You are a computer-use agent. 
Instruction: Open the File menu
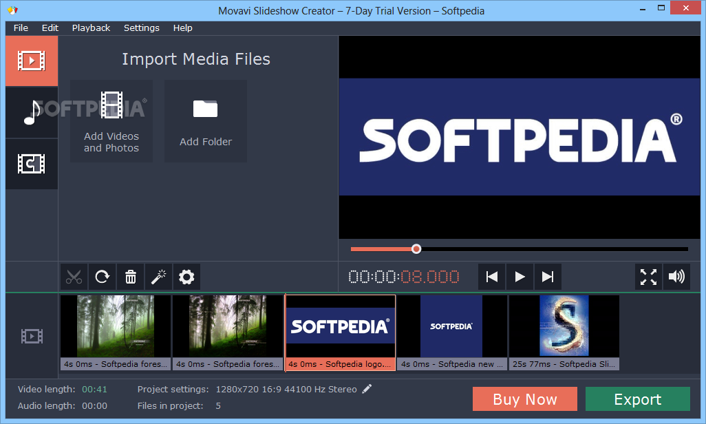tap(21, 28)
